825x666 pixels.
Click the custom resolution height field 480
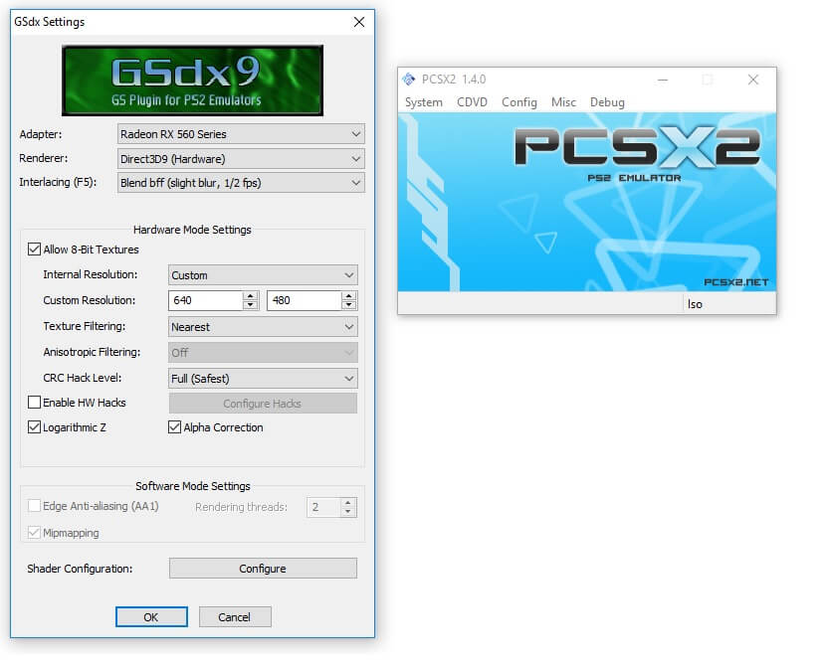(x=305, y=300)
